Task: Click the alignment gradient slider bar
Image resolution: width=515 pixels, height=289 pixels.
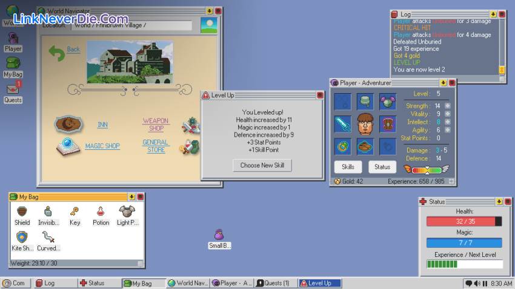Action: [x=427, y=170]
